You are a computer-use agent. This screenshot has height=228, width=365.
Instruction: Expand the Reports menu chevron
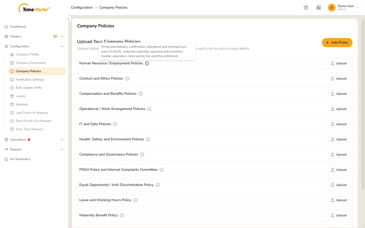62,149
